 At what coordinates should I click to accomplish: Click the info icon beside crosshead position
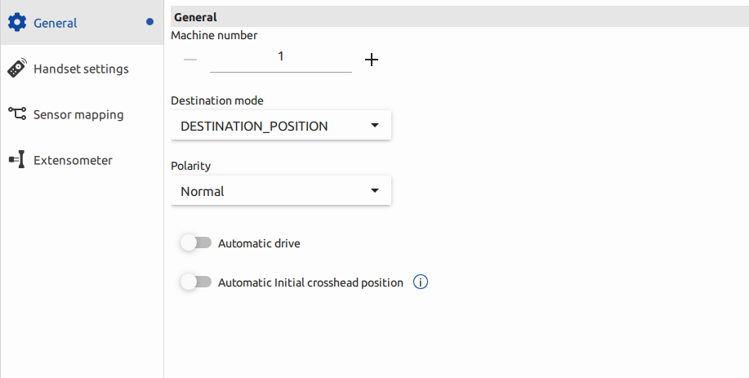pos(421,282)
